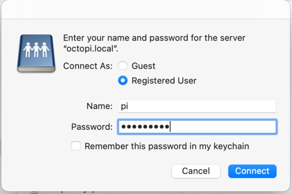Click the "Name:" field label

pos(99,106)
